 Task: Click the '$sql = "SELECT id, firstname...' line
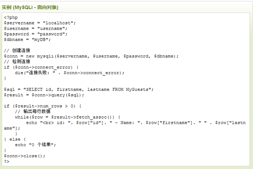(79, 89)
